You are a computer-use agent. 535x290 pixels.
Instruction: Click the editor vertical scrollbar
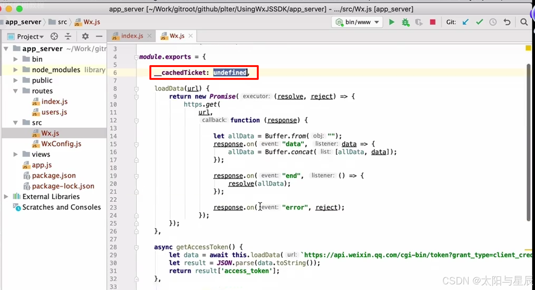pyautogui.click(x=528, y=142)
